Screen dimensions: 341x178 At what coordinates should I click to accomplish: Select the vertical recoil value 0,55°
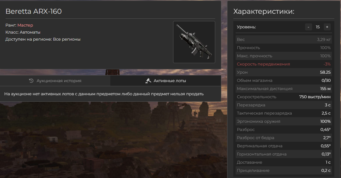click(x=326, y=146)
